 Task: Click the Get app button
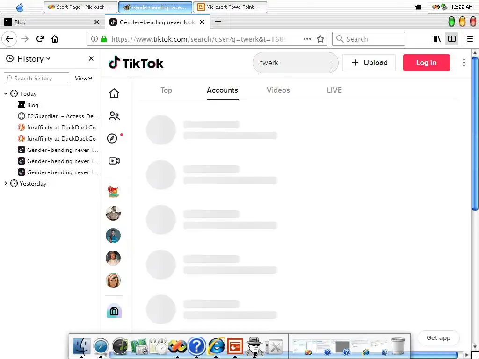pos(438,337)
